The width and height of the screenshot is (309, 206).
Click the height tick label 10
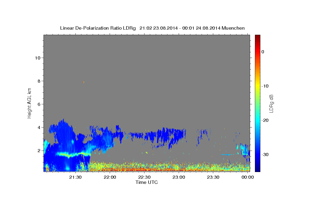[x=38, y=58]
